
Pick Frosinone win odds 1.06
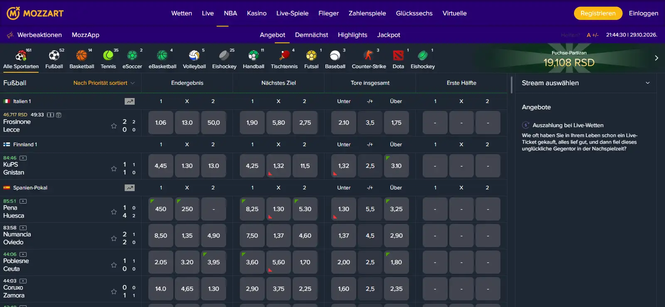pyautogui.click(x=161, y=123)
